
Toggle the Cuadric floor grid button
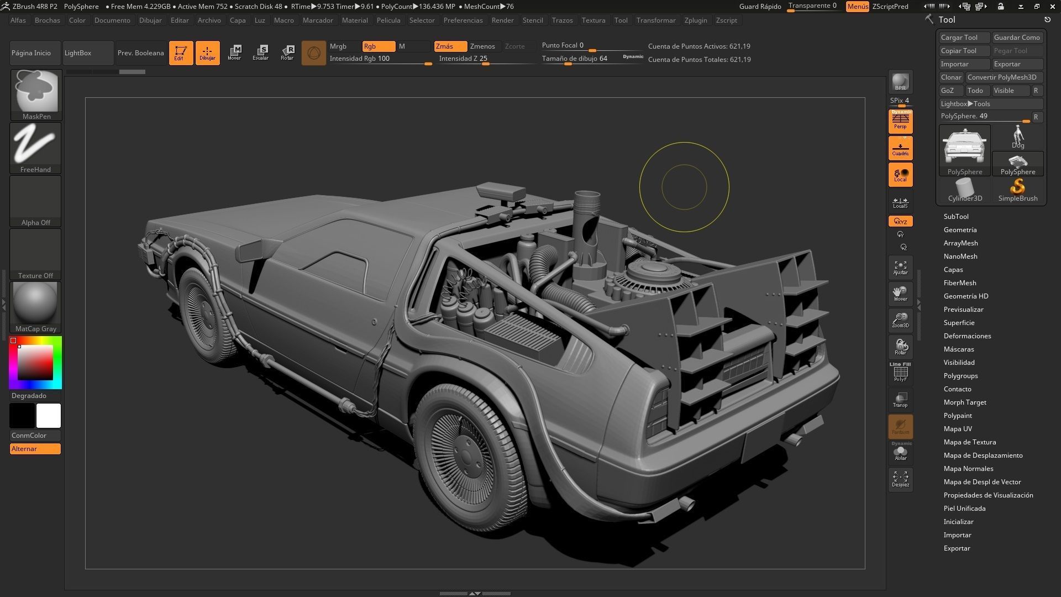pos(900,148)
